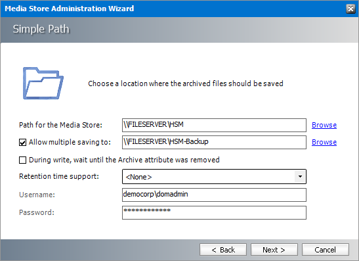
Task: Click the Choose a location instruction text
Action: tap(186, 83)
